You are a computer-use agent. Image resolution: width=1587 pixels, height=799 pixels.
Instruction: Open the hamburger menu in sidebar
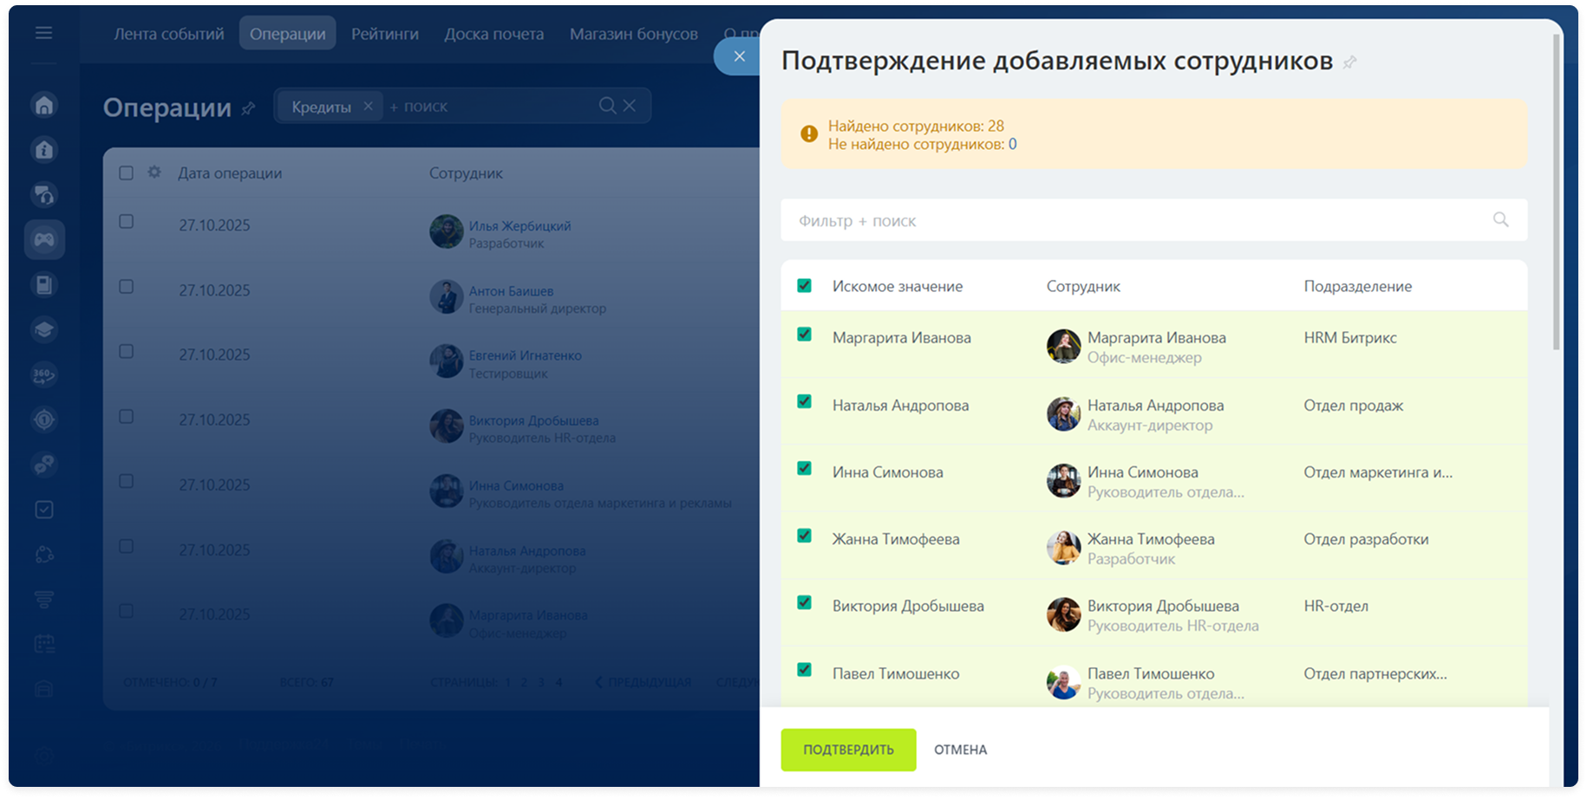[43, 33]
